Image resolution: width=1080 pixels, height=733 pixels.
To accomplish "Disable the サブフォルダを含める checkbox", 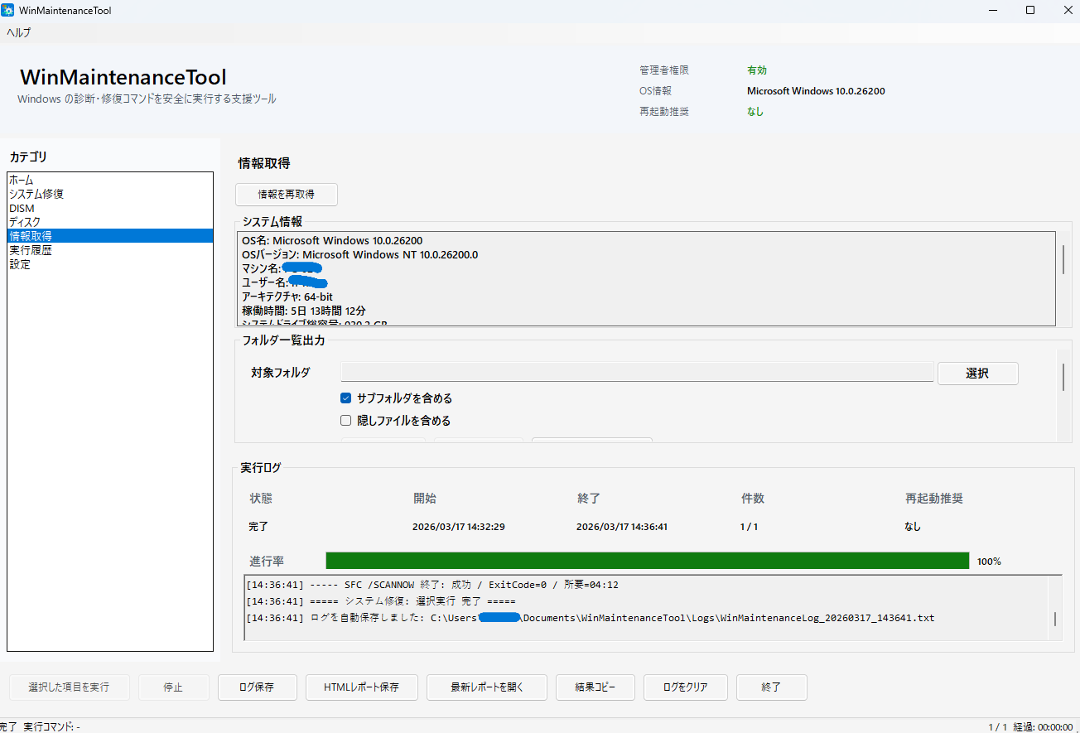I will pos(345,398).
